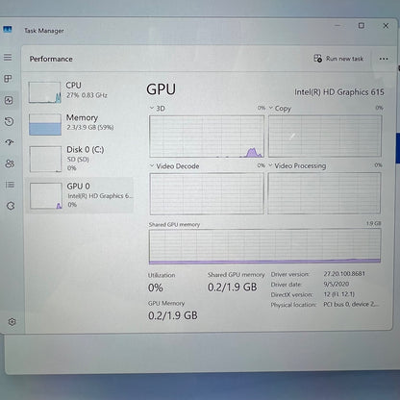Select the Disk 0 (C:) item
Screen dimensions: 400x400
tap(80, 159)
